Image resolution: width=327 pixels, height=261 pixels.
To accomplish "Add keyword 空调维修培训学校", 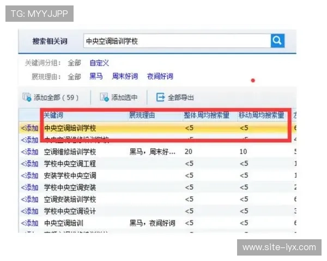I will tap(29, 152).
